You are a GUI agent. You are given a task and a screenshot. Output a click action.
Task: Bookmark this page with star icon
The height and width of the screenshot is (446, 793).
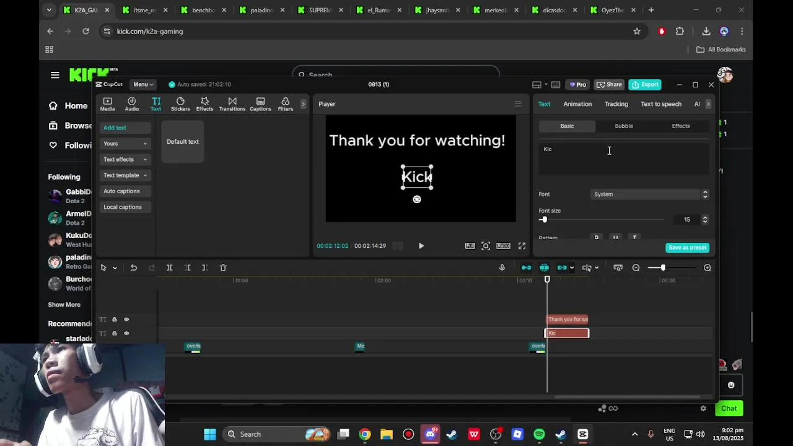click(637, 31)
